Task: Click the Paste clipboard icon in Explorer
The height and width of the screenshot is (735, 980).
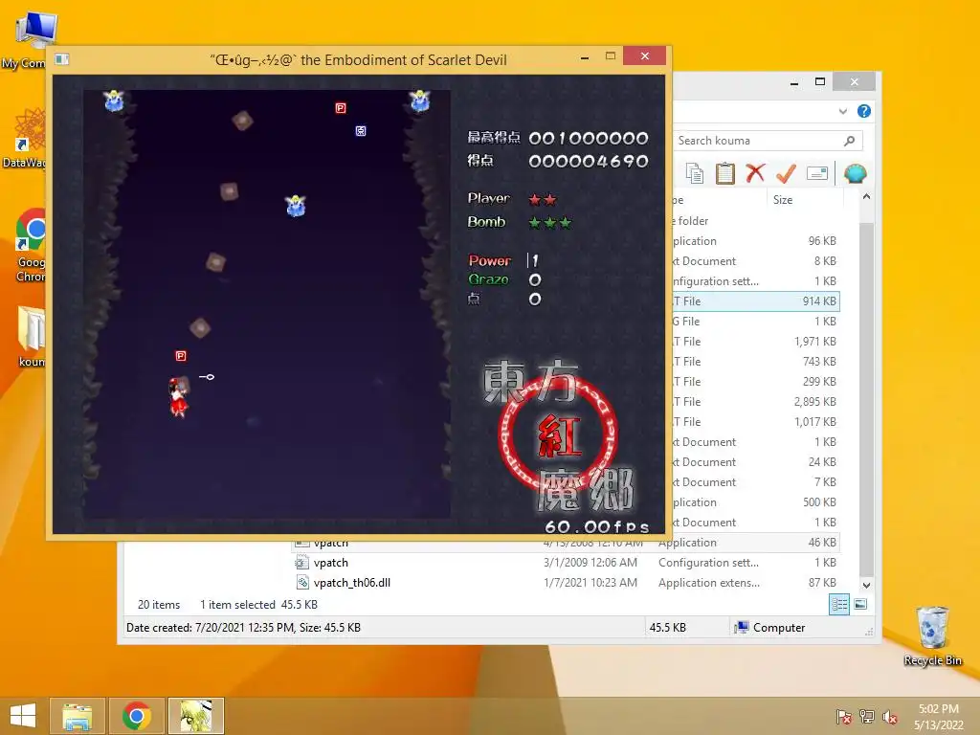Action: [725, 173]
